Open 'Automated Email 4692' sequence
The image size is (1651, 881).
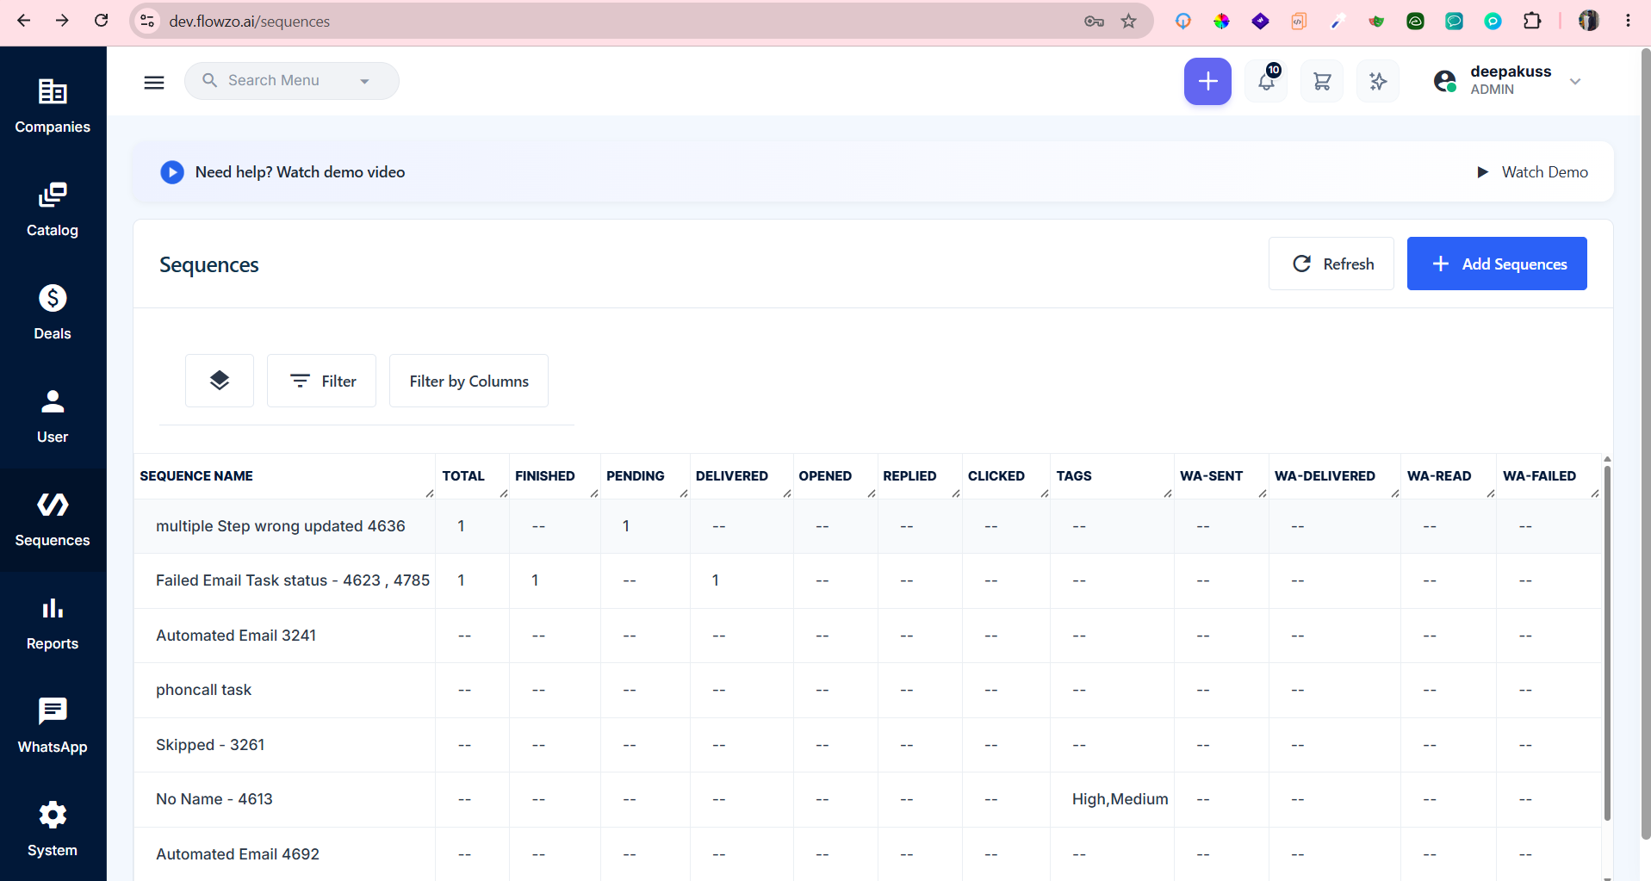click(238, 854)
